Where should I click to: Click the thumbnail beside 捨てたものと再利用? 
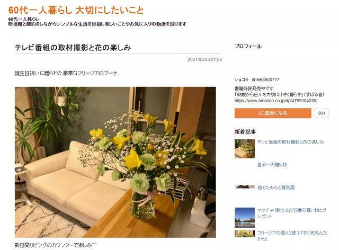click(245, 186)
